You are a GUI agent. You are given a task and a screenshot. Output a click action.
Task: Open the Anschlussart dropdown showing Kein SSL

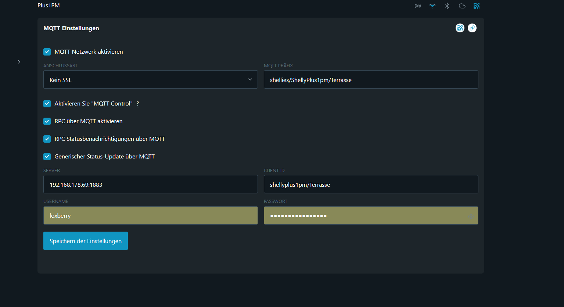point(150,80)
